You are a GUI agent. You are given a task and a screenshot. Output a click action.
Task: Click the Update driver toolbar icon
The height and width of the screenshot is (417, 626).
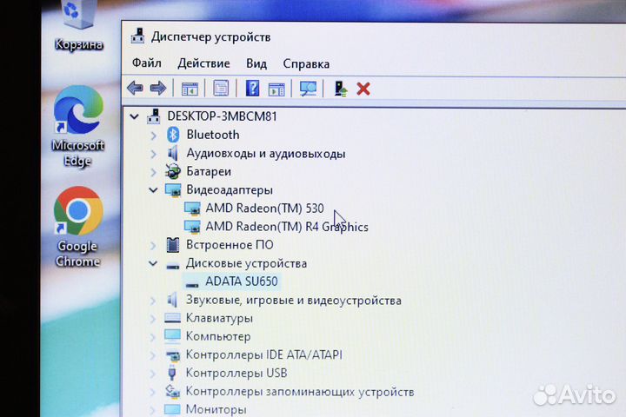tap(340, 89)
